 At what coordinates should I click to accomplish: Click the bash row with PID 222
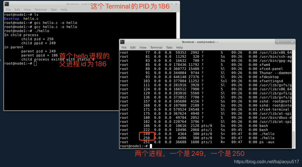(x=206, y=130)
